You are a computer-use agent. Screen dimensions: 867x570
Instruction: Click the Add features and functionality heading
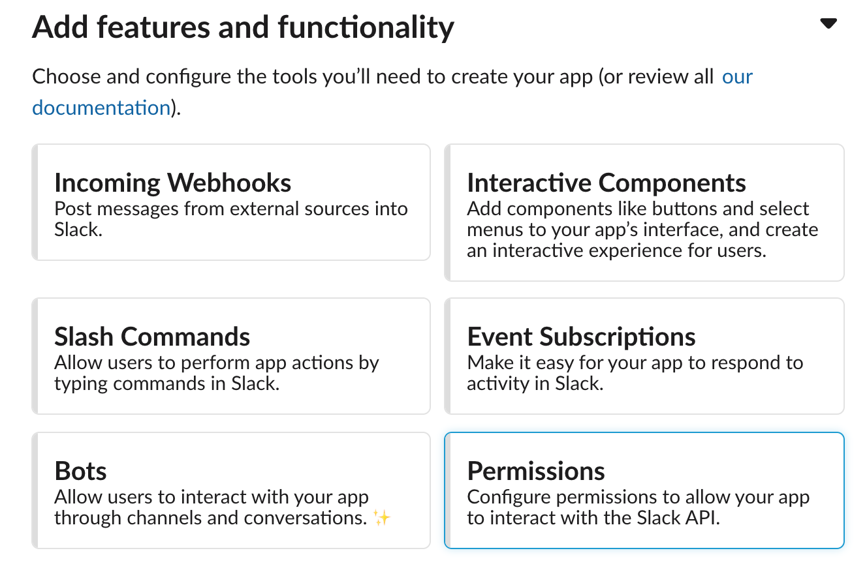pyautogui.click(x=243, y=26)
